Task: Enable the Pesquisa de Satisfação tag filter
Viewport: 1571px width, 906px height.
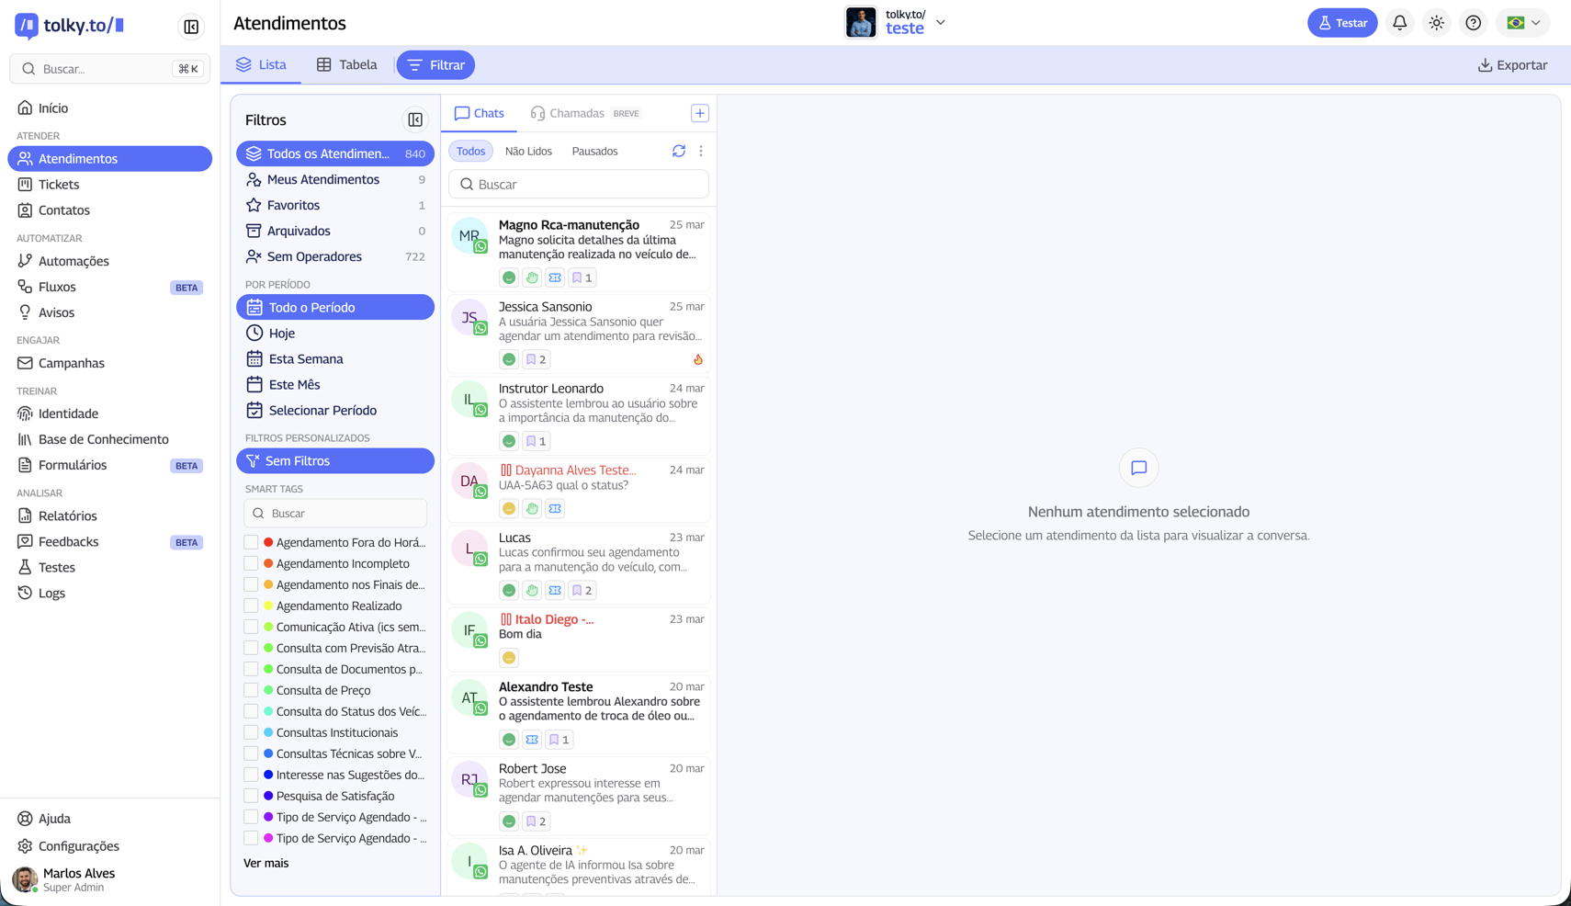Action: click(252, 795)
